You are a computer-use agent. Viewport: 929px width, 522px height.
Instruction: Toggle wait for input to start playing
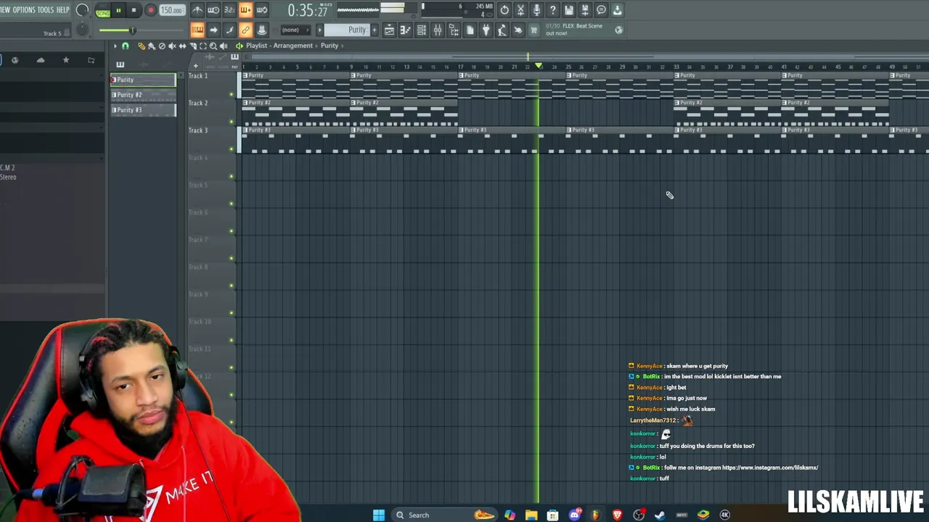pyautogui.click(x=213, y=10)
